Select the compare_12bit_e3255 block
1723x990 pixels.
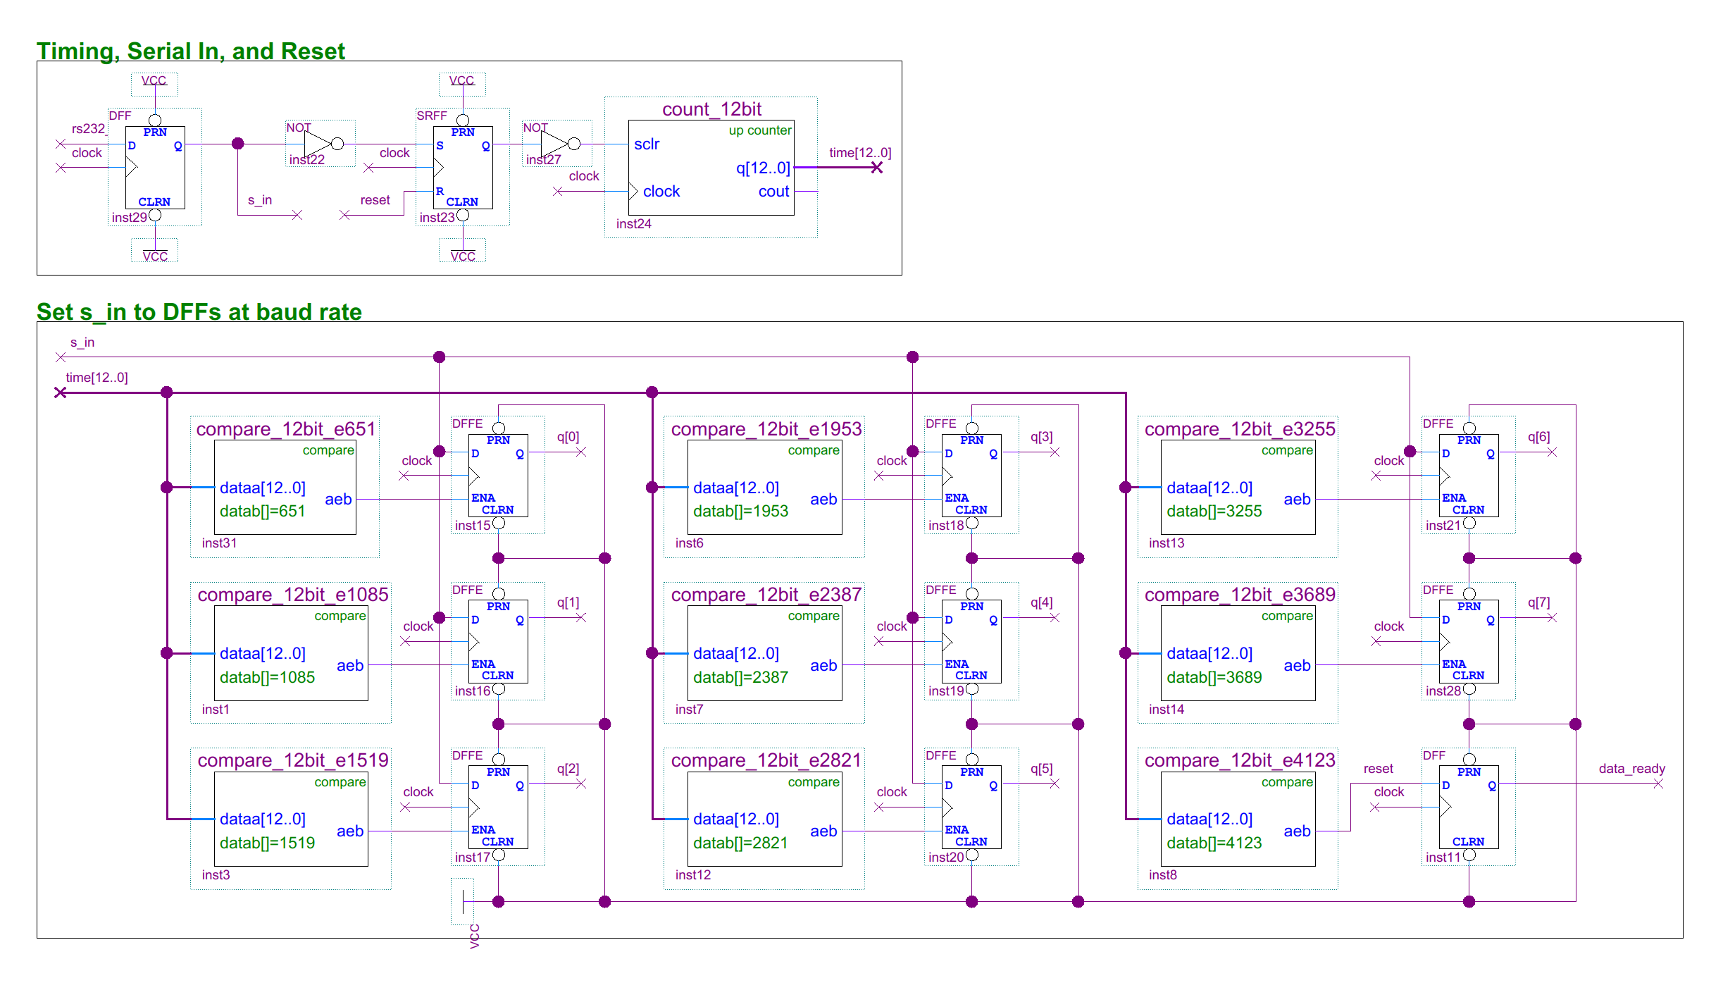[1238, 487]
